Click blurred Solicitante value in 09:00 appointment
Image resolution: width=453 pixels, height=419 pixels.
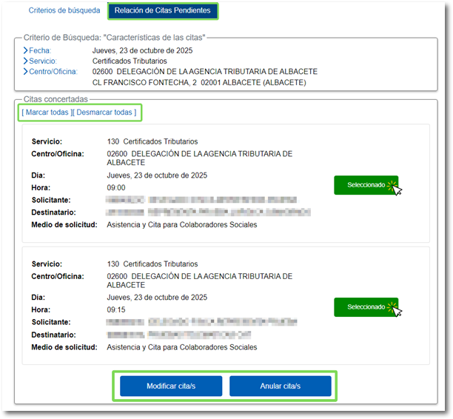click(x=200, y=200)
